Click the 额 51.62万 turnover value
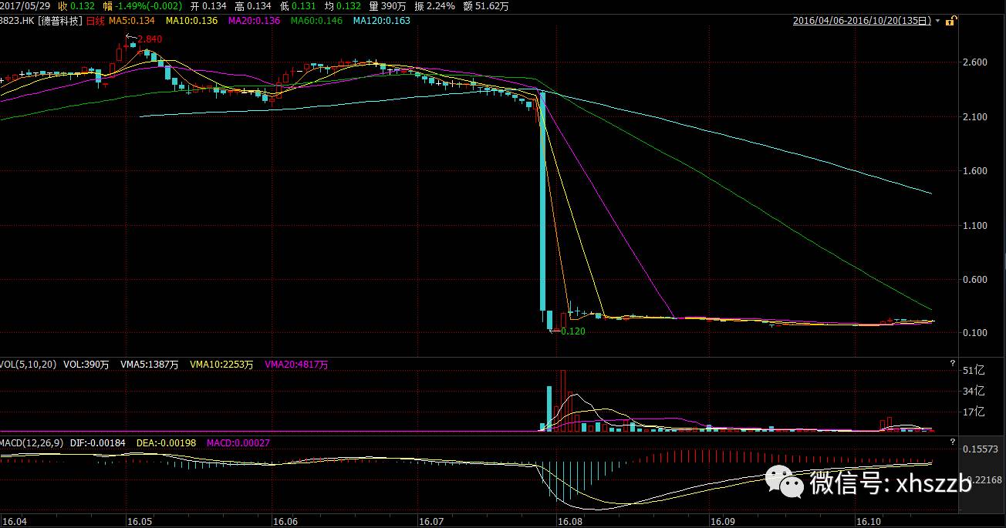Viewport: 1006px width, 528px height. coord(486,6)
